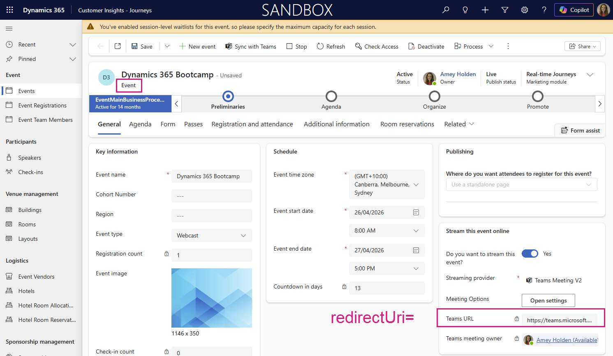Screen dimensions: 613x356
Task: Click the Event name field
Action: click(212, 176)
